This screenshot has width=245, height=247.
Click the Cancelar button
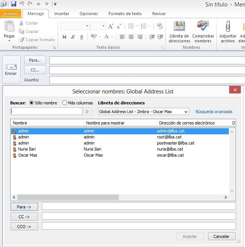click(x=222, y=236)
